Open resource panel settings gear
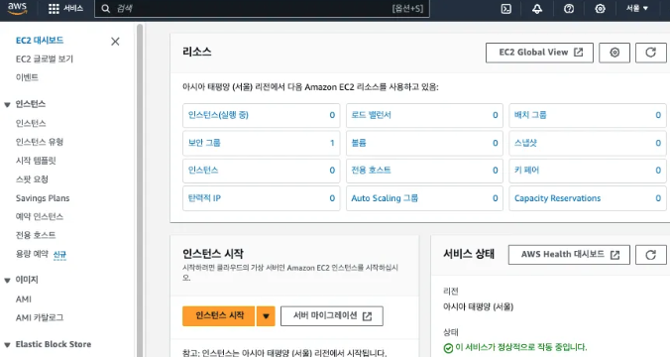The image size is (670, 357). coord(614,53)
